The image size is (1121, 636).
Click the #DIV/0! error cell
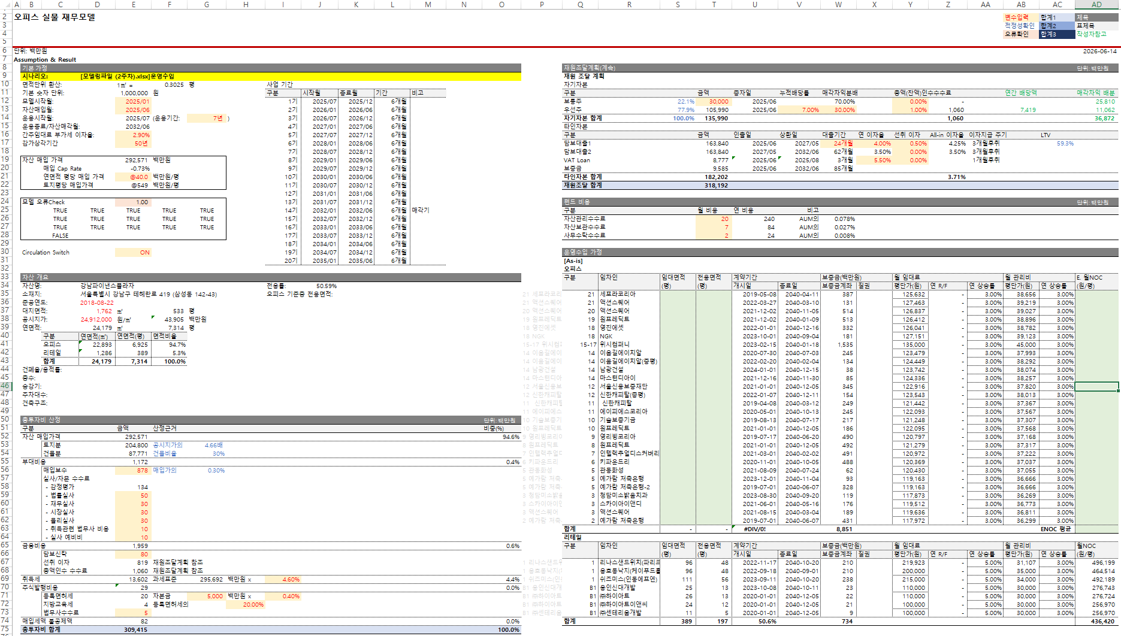click(x=756, y=529)
